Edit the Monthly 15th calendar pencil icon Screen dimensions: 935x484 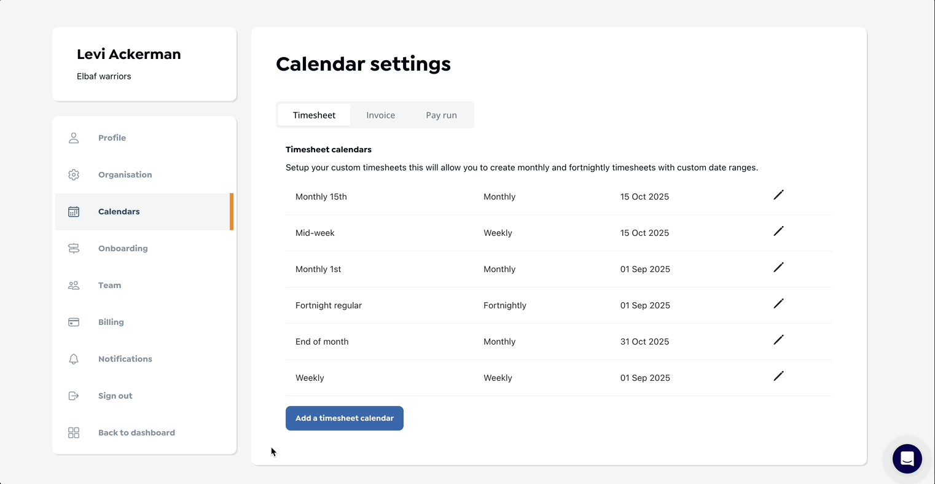point(778,195)
